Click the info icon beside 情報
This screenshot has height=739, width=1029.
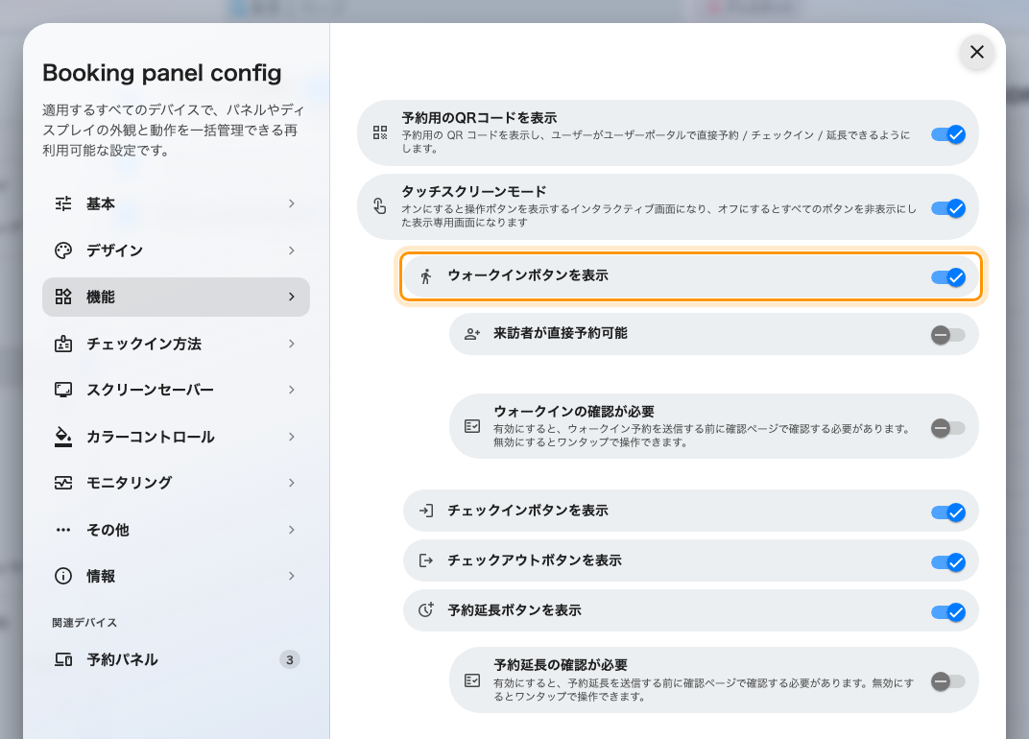pyautogui.click(x=63, y=576)
